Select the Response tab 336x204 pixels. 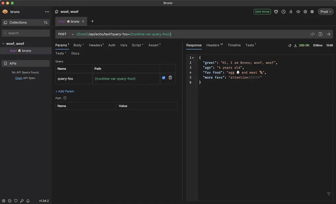pos(194,45)
